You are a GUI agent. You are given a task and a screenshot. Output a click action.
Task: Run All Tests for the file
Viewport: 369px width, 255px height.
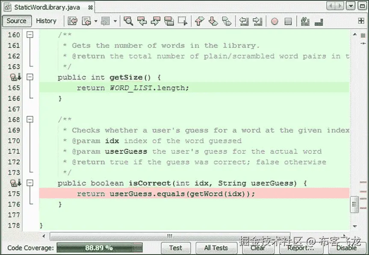[216, 248]
